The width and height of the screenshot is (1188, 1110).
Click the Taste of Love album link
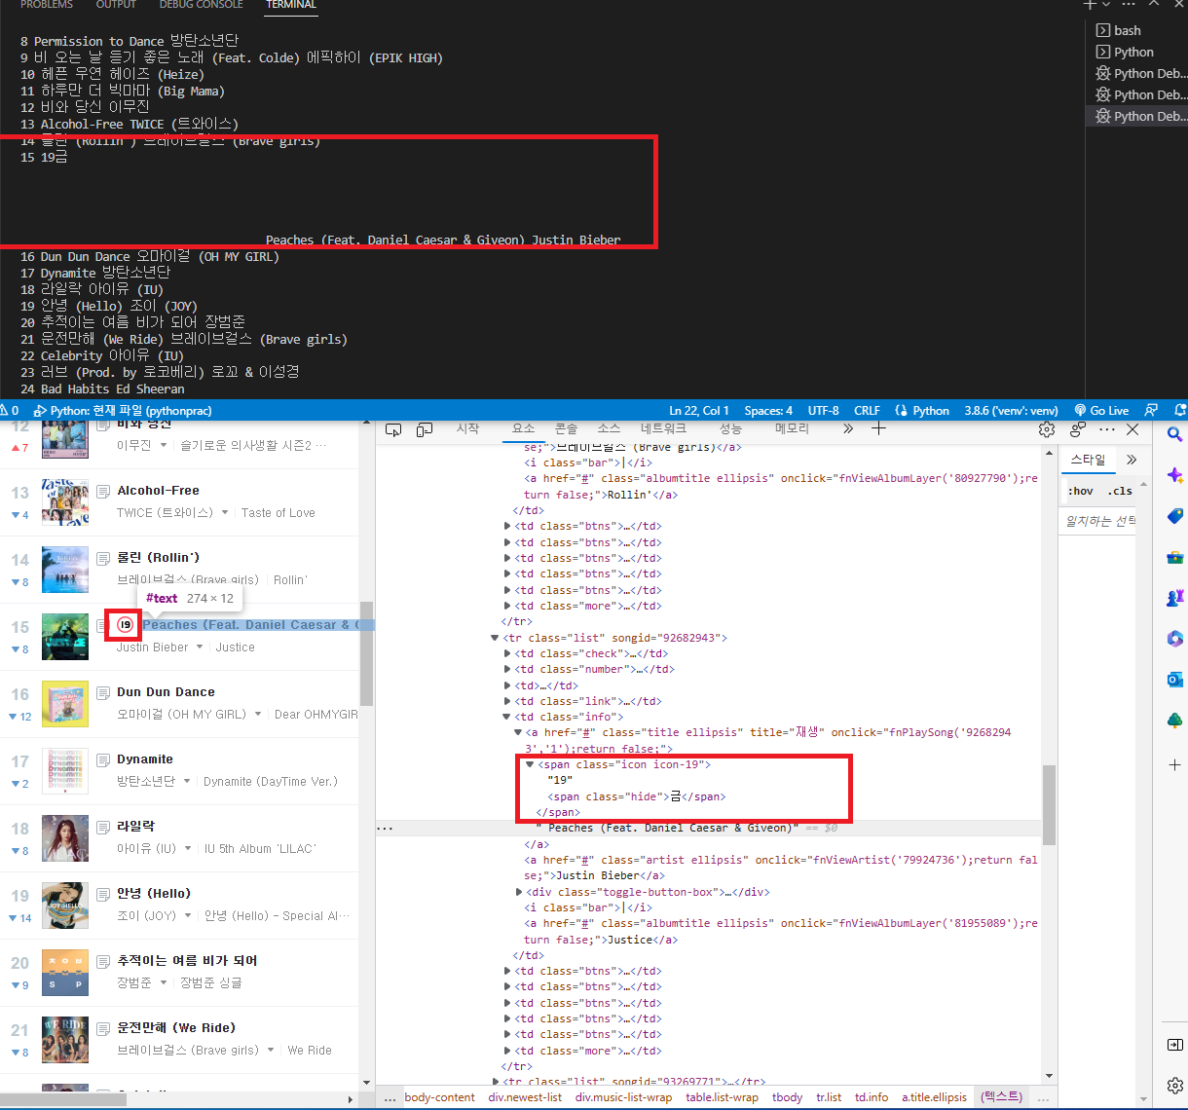click(278, 512)
